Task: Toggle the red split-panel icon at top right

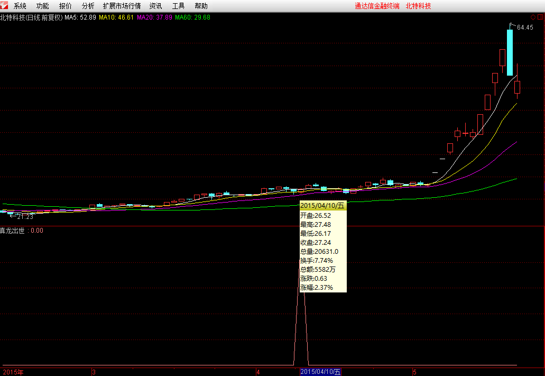Action: (x=540, y=17)
